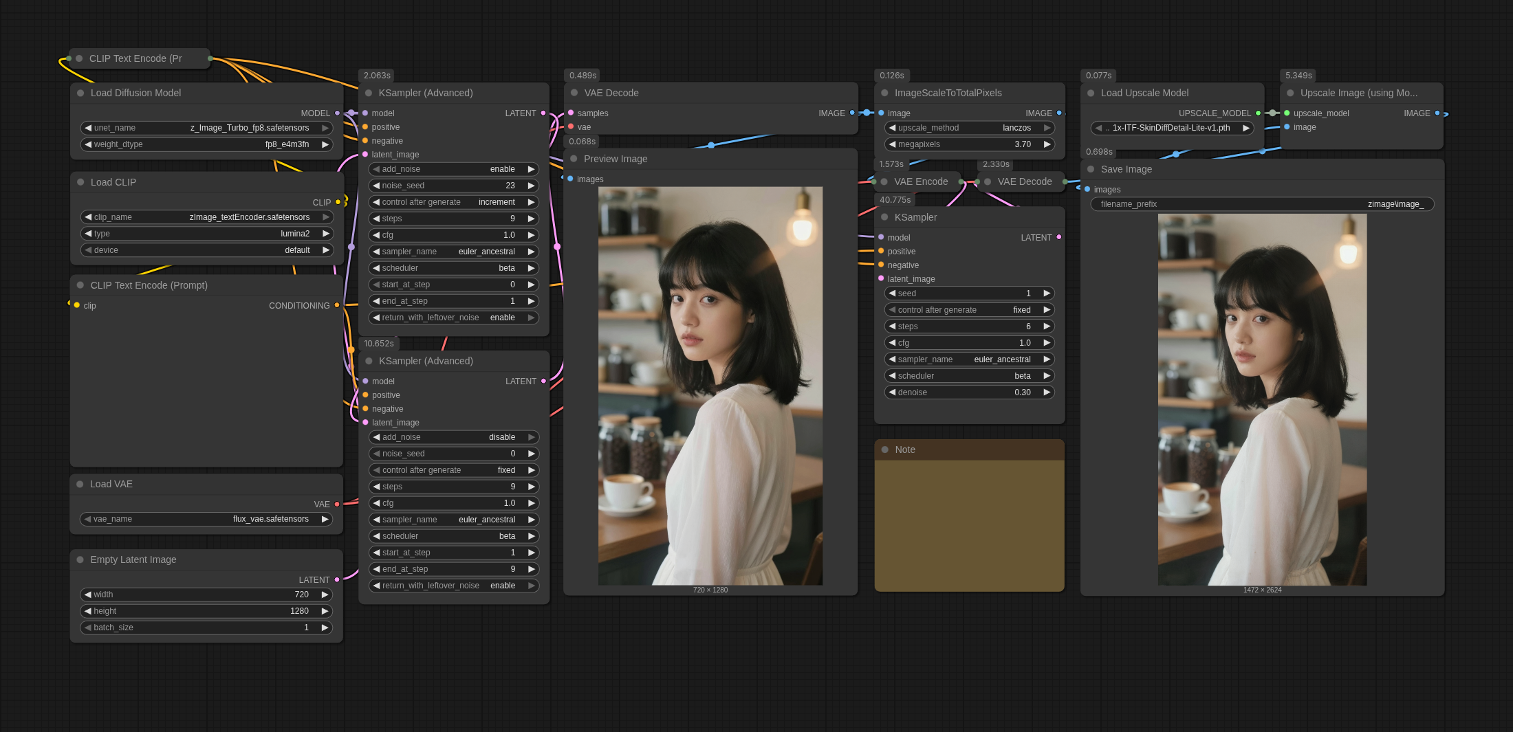Open the Load CLIP type lumina2 dropdown

click(x=206, y=234)
